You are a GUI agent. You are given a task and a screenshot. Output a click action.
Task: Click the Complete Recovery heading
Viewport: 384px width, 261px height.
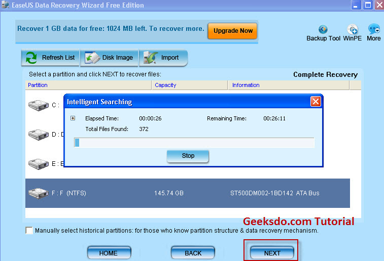(x=325, y=74)
